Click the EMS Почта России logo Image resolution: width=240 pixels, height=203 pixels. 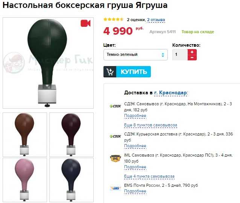(115, 188)
